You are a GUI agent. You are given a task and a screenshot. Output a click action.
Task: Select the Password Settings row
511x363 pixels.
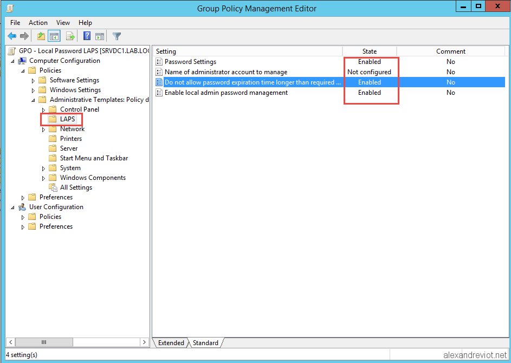tap(330, 62)
